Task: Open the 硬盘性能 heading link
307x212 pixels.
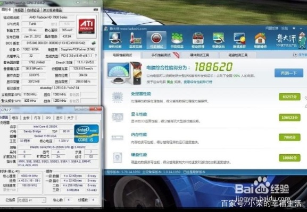Action: [x=139, y=155]
